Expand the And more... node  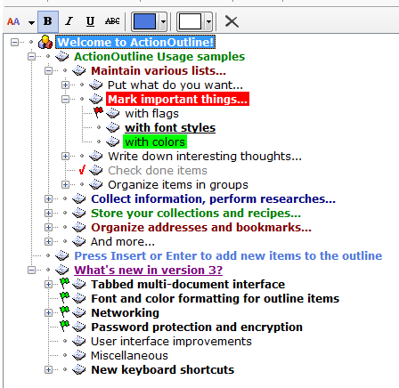click(48, 241)
